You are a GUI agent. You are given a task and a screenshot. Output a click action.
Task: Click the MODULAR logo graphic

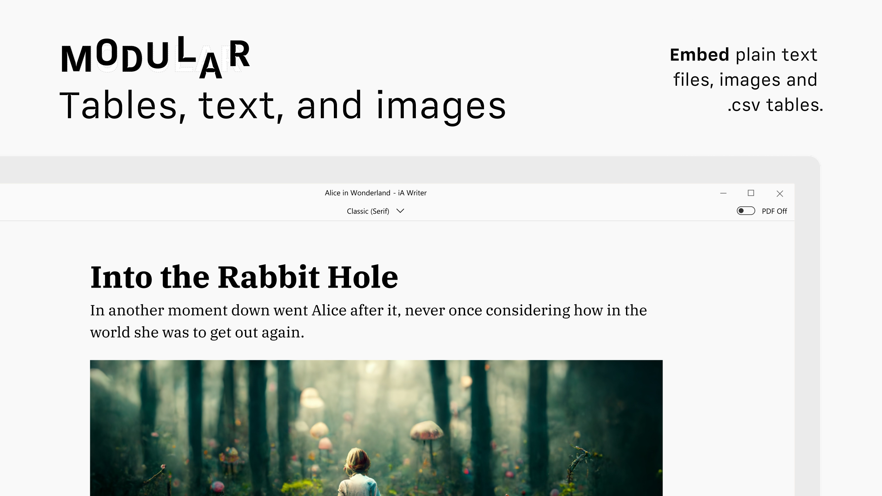157,57
